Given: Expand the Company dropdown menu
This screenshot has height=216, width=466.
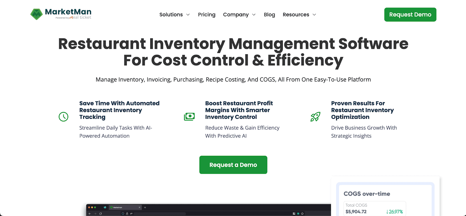Looking at the screenshot, I should [239, 15].
